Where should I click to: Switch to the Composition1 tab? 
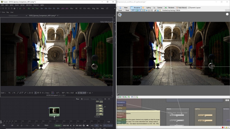click(x=13, y=16)
